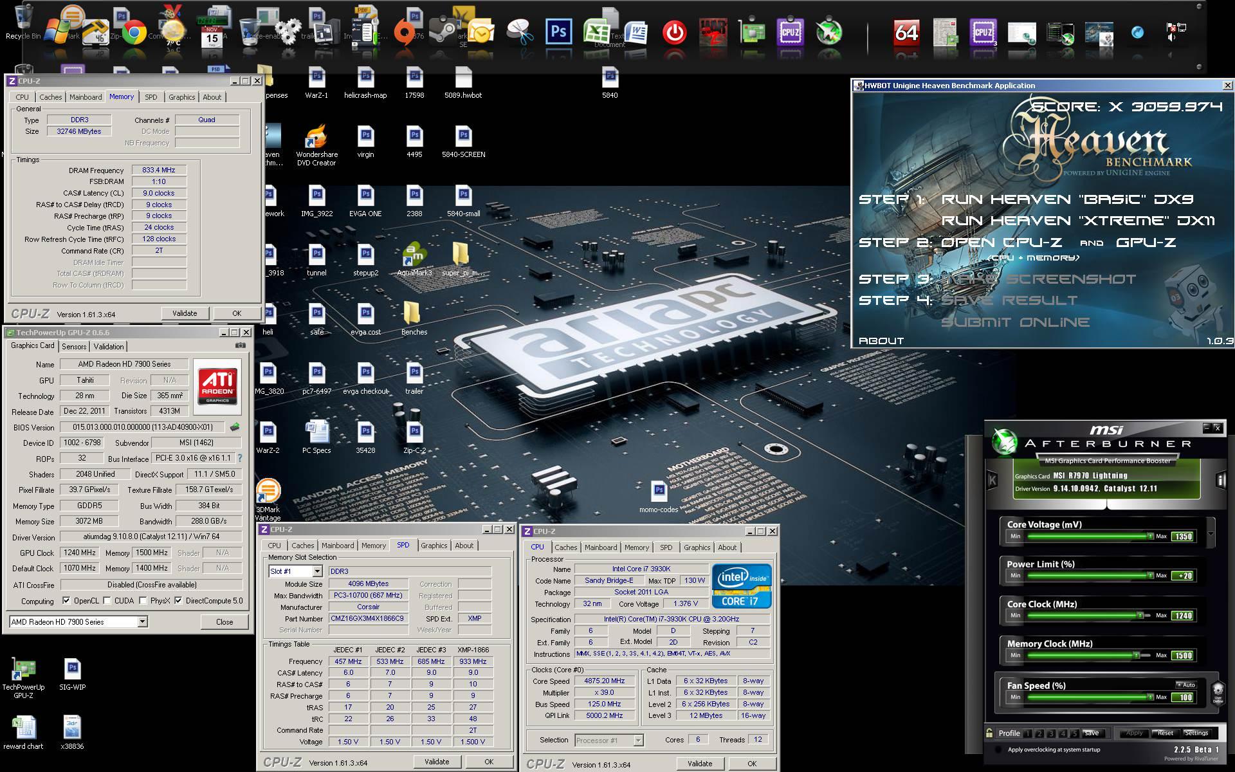Toggle the OpenCL checkbox in GPU-Z

point(66,601)
